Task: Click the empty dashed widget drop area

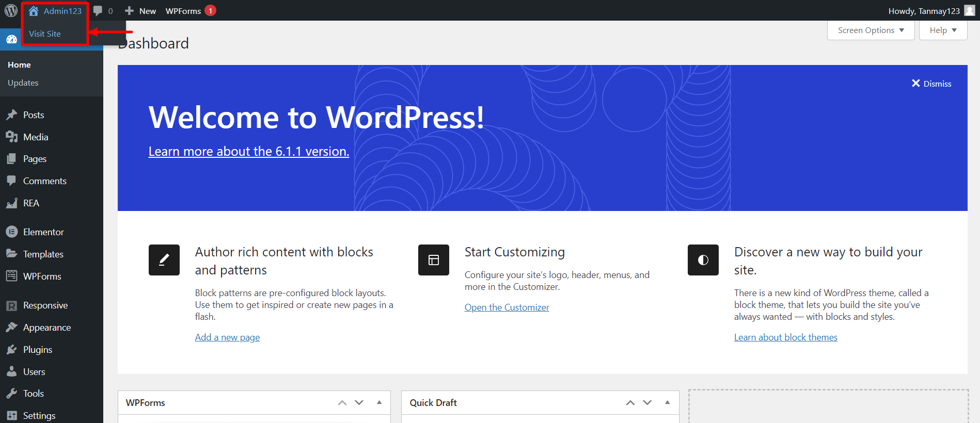Action: coord(828,406)
